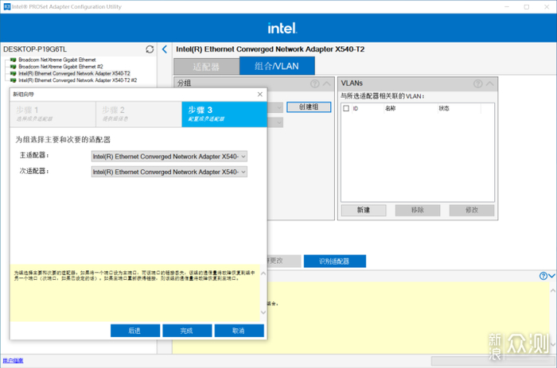Switch to the 组合/VLAN tab
557x368 pixels.
pyautogui.click(x=276, y=67)
